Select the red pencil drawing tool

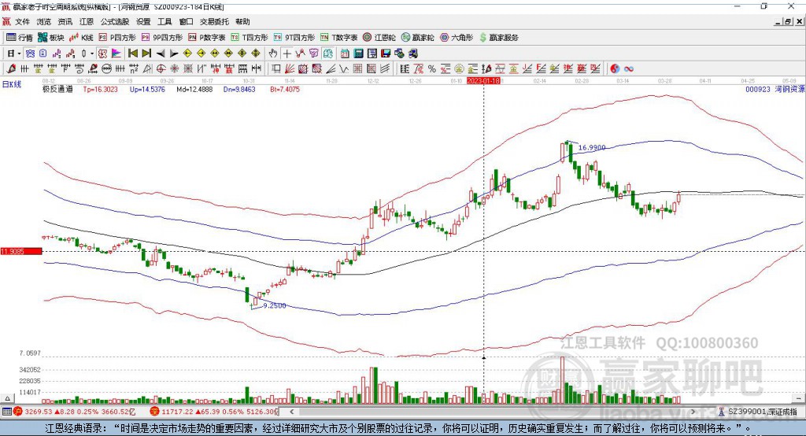coord(11,68)
